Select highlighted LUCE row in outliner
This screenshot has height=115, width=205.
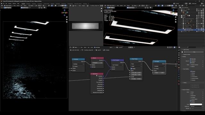point(191,30)
